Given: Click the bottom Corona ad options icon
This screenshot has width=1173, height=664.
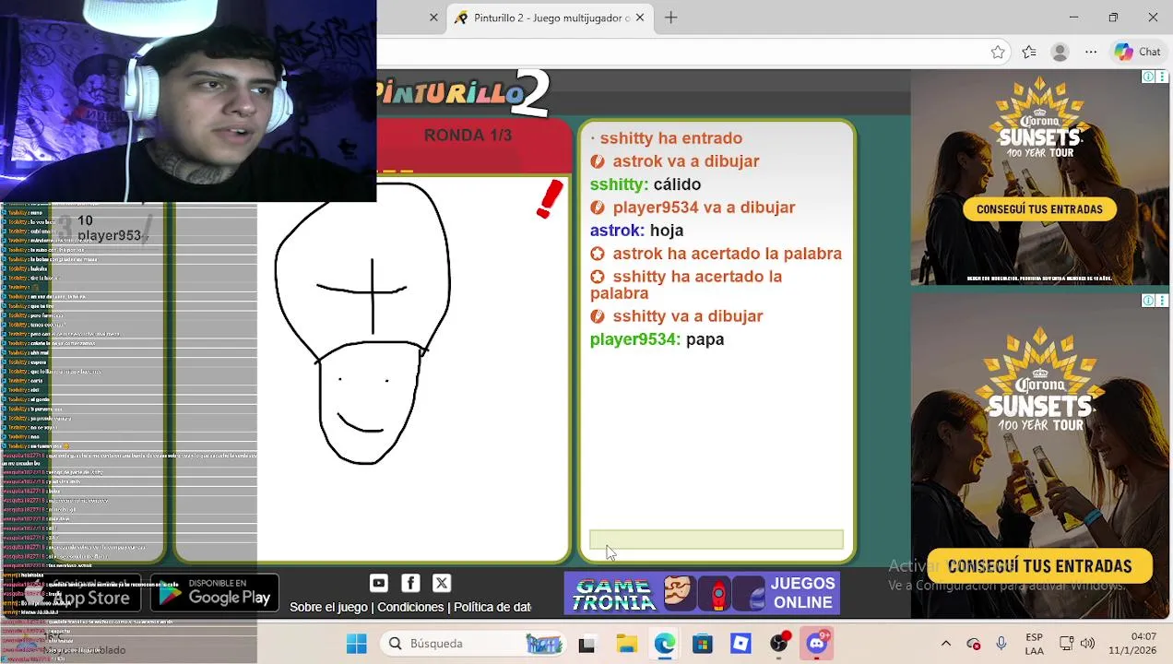Looking at the screenshot, I should (x=1162, y=301).
